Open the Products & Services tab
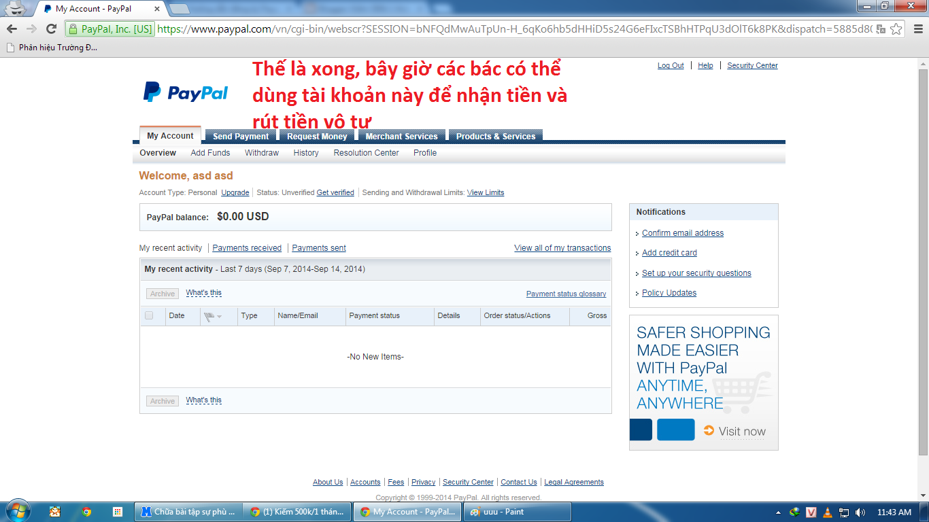This screenshot has height=522, width=929. point(496,136)
